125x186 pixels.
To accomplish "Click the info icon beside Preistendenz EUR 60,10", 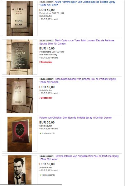I will (63, 52).
